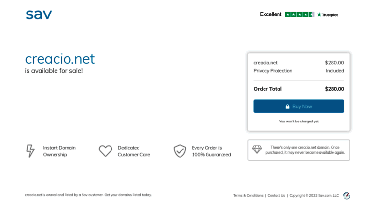Click the diamond icon in notice box
The image size is (375, 204).
pos(257,150)
